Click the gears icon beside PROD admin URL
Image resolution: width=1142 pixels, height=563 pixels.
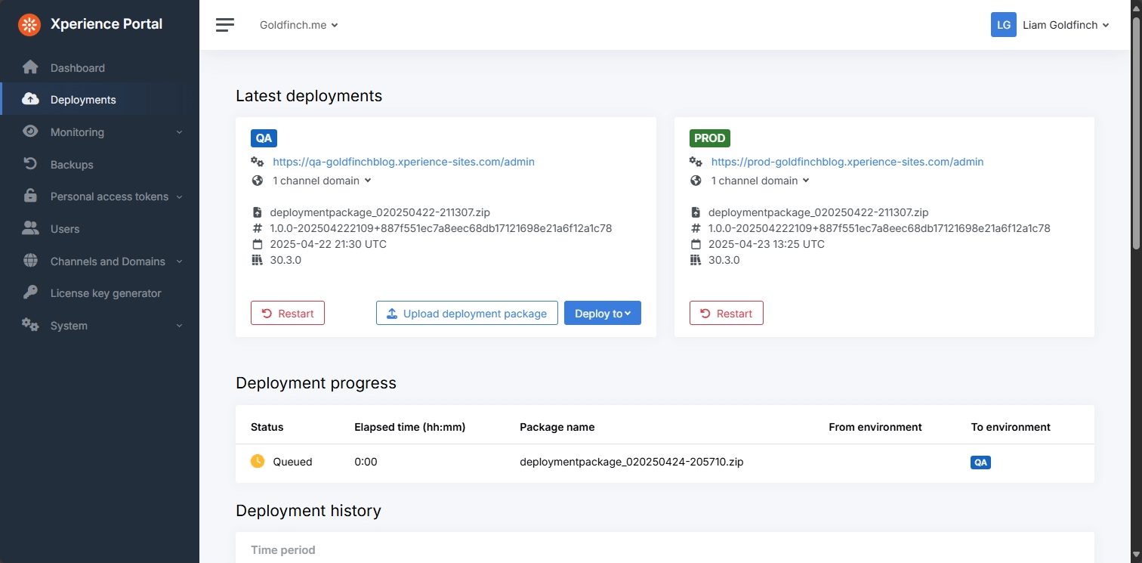pyautogui.click(x=696, y=162)
